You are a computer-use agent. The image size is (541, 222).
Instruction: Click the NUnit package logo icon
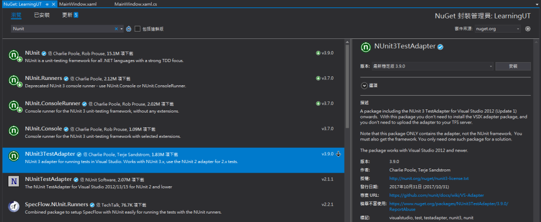[13, 55]
